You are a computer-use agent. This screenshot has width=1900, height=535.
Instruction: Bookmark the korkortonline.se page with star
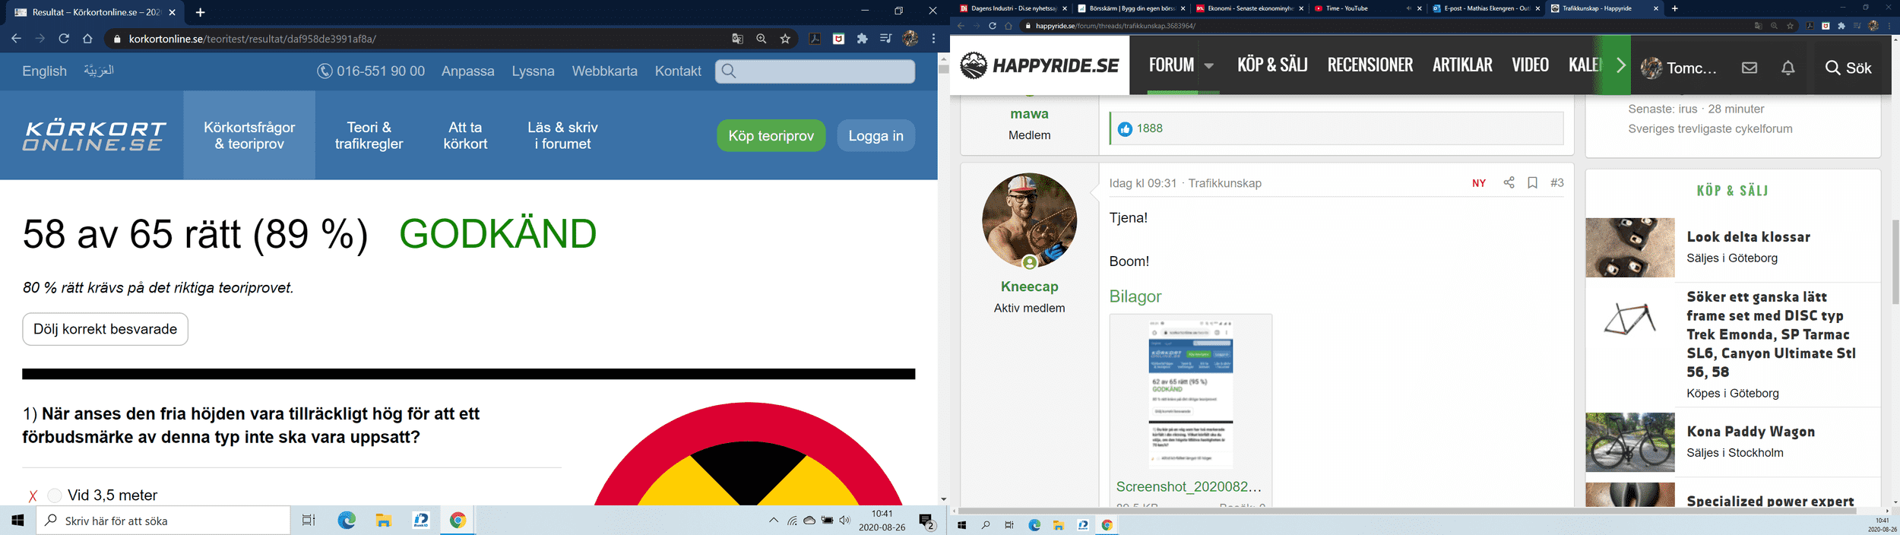pos(785,39)
